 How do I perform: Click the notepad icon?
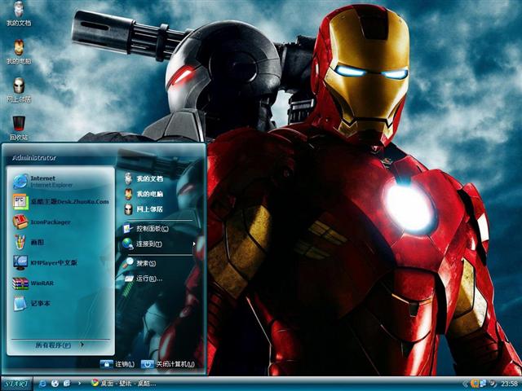[20, 304]
